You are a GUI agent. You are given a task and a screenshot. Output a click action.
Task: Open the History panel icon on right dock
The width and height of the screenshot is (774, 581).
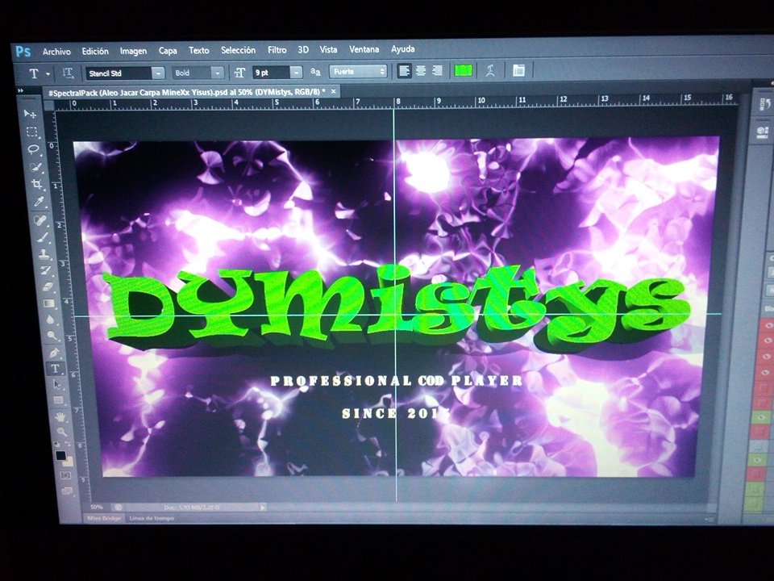tap(764, 104)
